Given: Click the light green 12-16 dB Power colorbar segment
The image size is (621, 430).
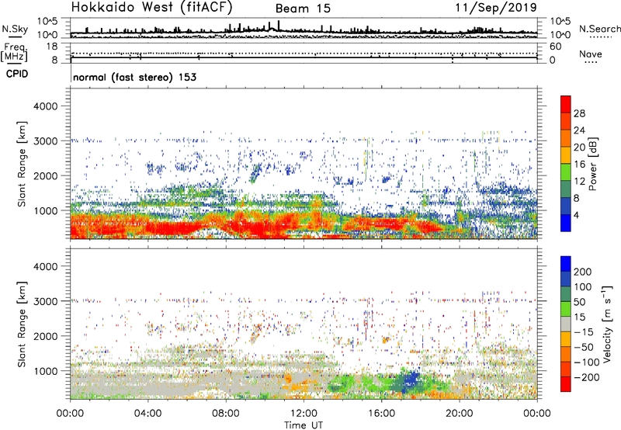Looking at the screenshot, I should (566, 172).
